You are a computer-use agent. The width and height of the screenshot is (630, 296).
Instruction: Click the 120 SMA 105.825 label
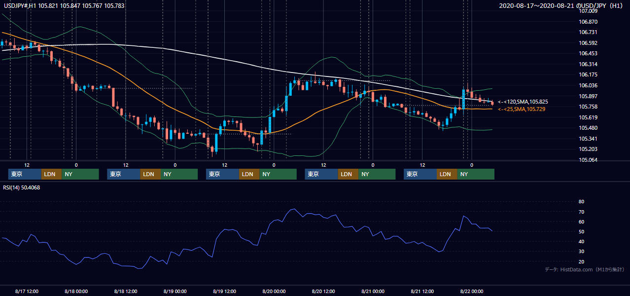point(523,102)
